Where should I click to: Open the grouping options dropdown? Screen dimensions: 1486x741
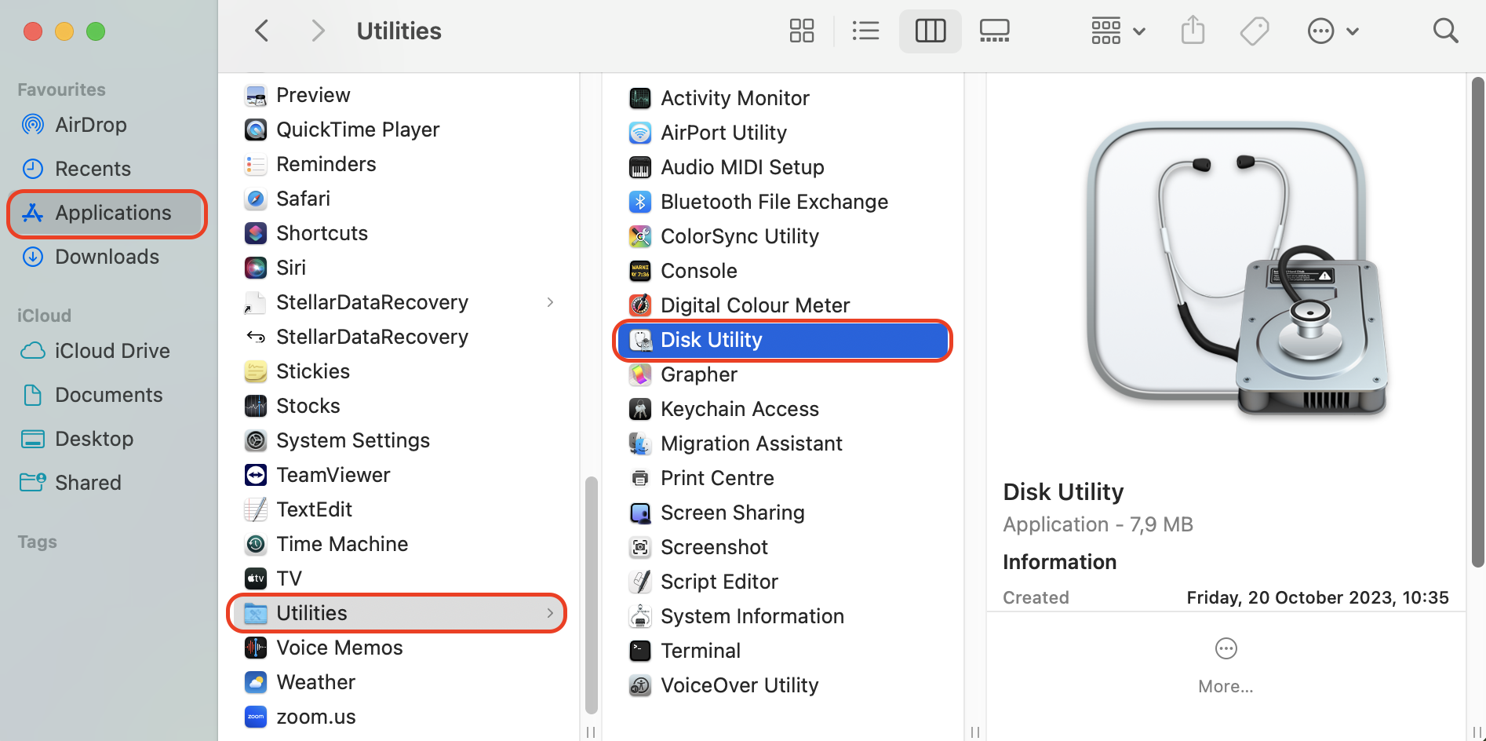pos(1117,31)
